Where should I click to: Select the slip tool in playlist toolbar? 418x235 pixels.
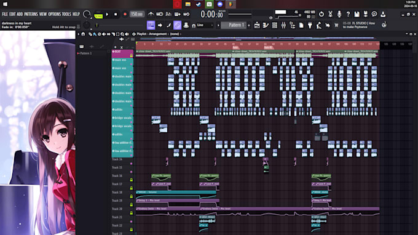pos(109,34)
